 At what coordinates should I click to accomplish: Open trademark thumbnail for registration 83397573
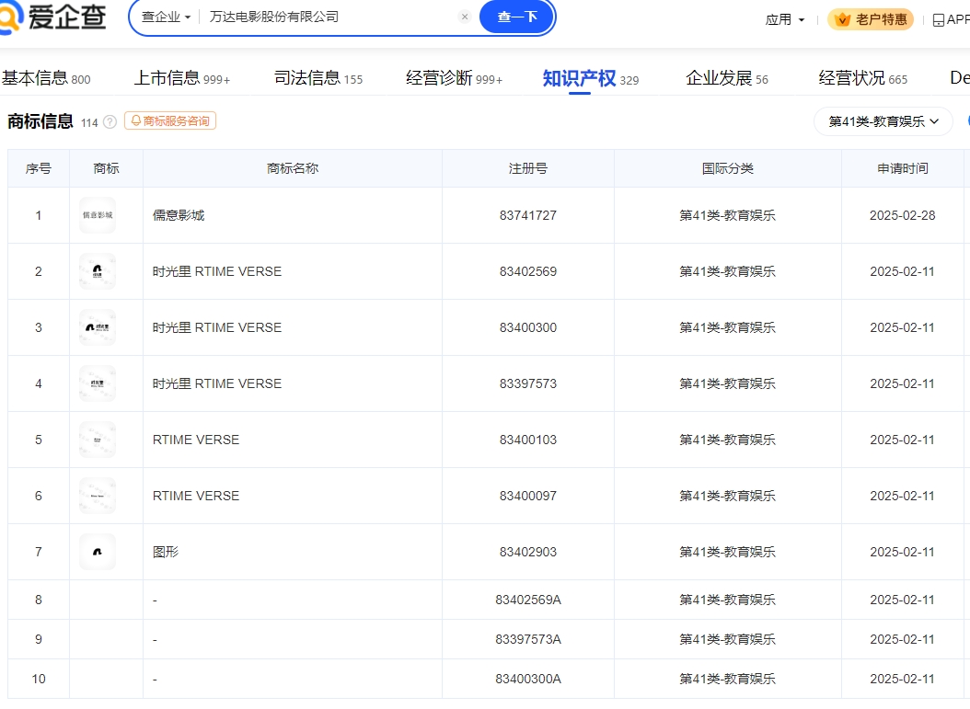pos(98,383)
